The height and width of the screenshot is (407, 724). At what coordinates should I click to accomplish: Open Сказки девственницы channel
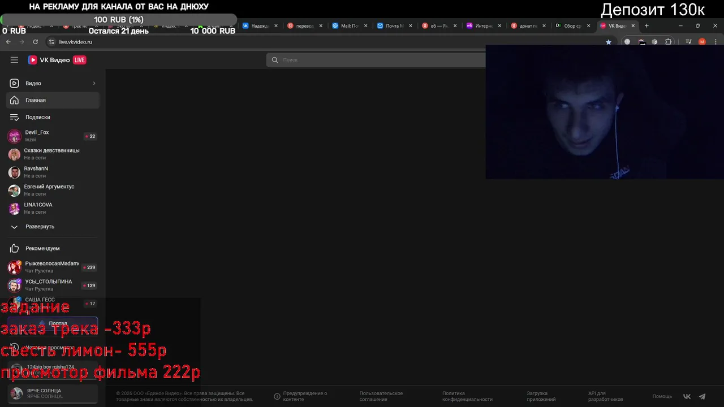click(x=53, y=154)
